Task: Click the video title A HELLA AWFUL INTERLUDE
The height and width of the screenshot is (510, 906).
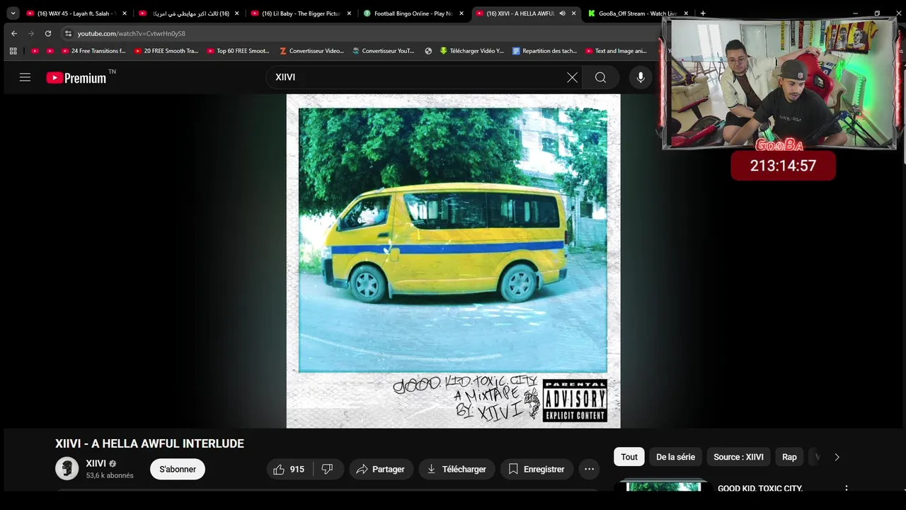Action: tap(149, 443)
